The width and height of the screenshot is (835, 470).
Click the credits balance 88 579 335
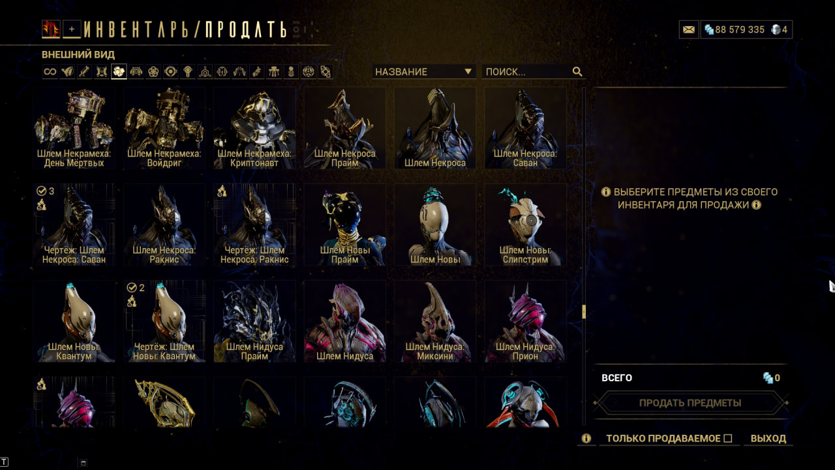tap(735, 29)
